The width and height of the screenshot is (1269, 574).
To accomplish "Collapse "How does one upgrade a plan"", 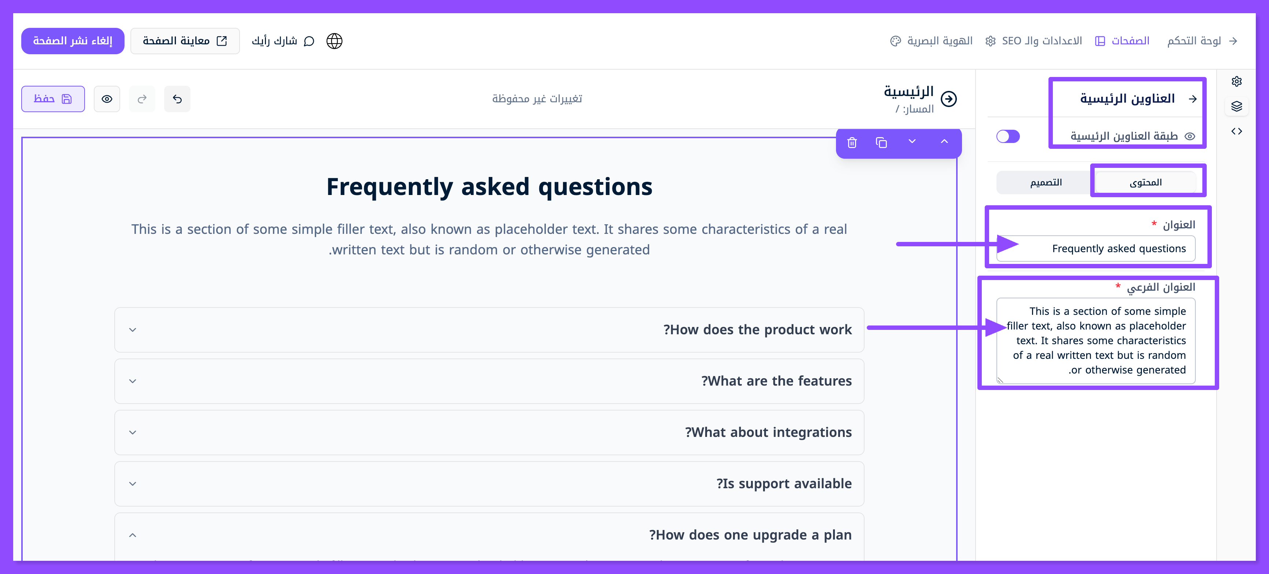I will pos(133,535).
